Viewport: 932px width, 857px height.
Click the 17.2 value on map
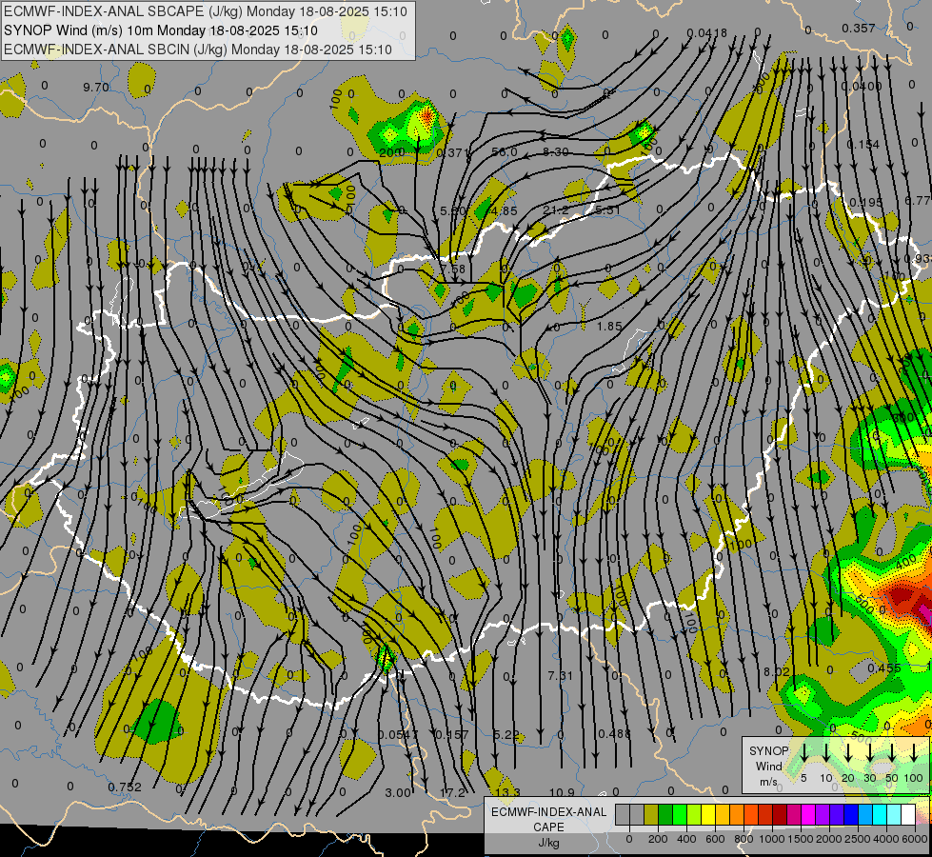pyautogui.click(x=452, y=793)
